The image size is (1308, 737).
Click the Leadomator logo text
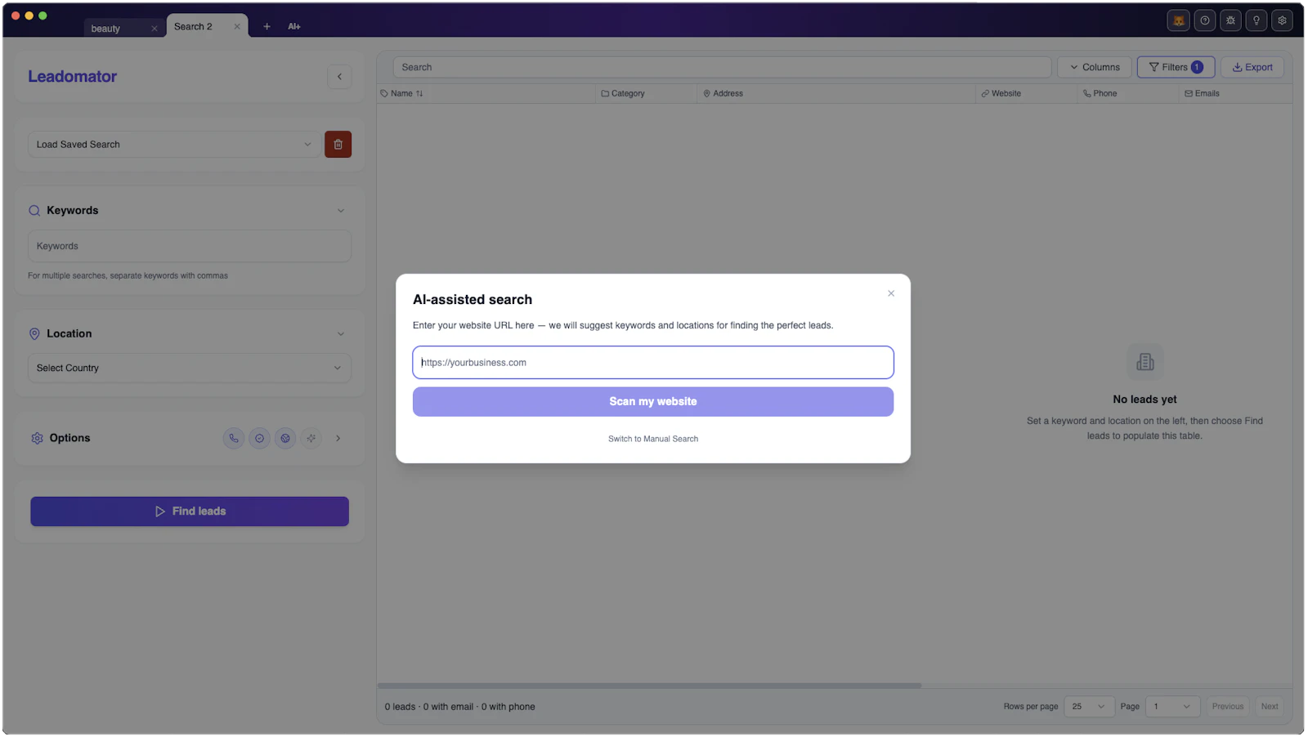point(73,77)
